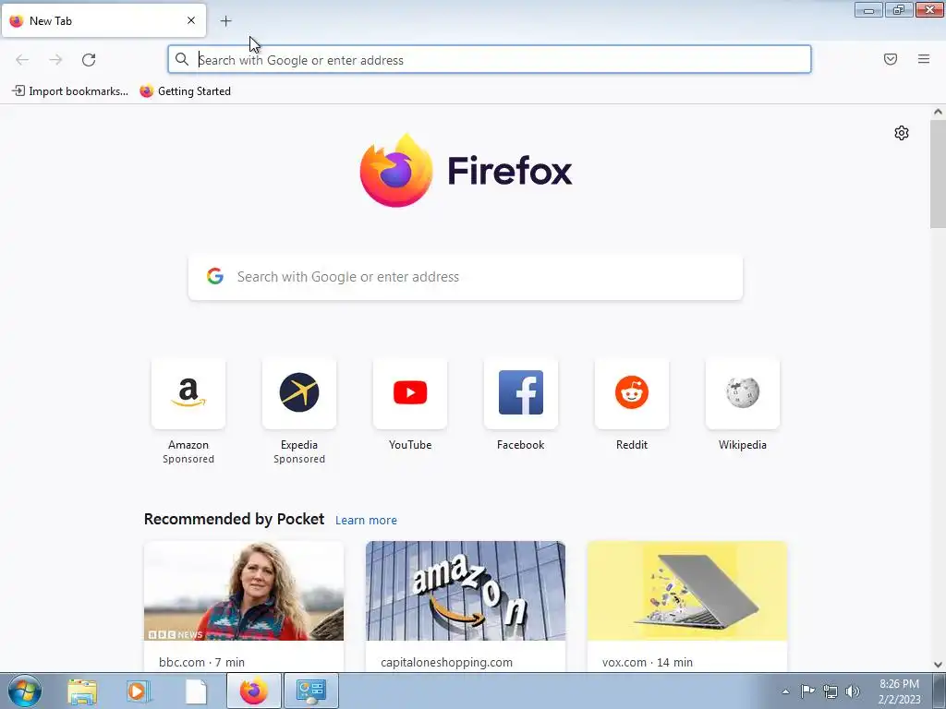Click the capitaloneshopping.com caption
This screenshot has height=709, width=946.
(x=446, y=662)
